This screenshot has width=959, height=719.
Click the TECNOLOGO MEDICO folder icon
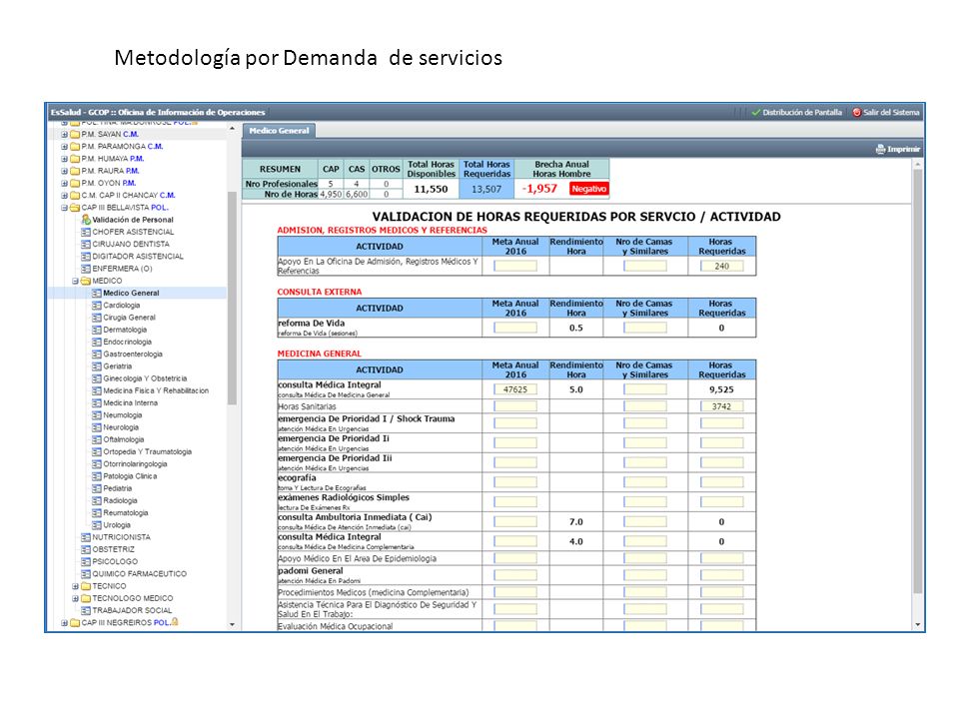[86, 598]
